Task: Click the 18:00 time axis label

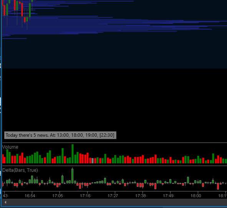Action: 196,196
